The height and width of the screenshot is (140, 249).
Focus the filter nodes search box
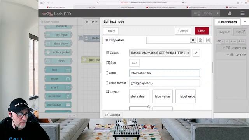(58, 22)
